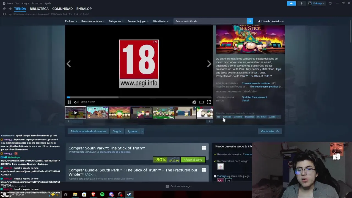Open Spotify from the taskbar
The width and height of the screenshot is (352, 198).
point(102,194)
